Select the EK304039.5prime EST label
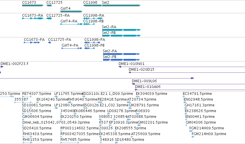 pos(151,94)
